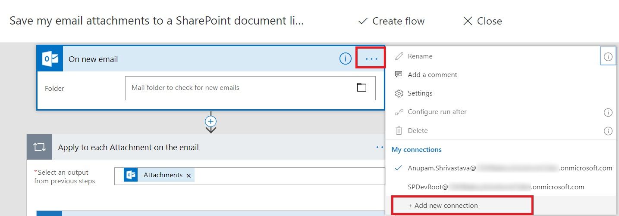Click the loop icon on Apply to each

[39, 147]
